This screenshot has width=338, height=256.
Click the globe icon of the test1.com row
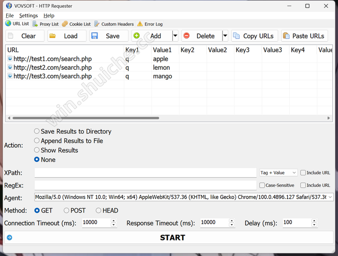(x=10, y=58)
